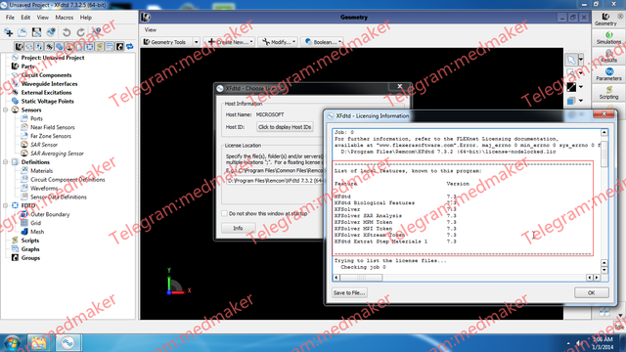This screenshot has height=352, width=626.
Task: Click the Undo arrow icon
Action: (67, 32)
